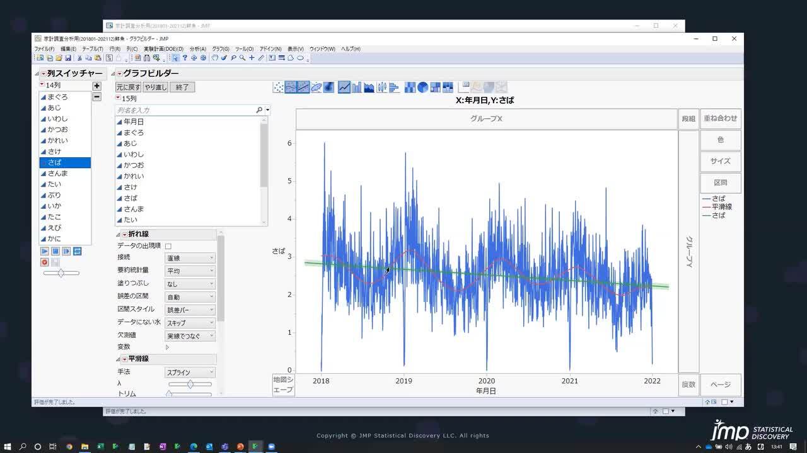This screenshot has width=807, height=453.
Task: Open the 要約統計量 dropdown showing 平均
Action: point(190,271)
